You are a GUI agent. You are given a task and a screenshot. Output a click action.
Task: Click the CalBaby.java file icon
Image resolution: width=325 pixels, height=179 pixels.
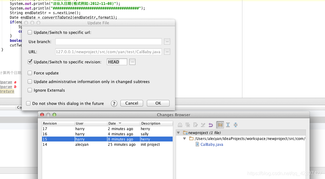197,144
